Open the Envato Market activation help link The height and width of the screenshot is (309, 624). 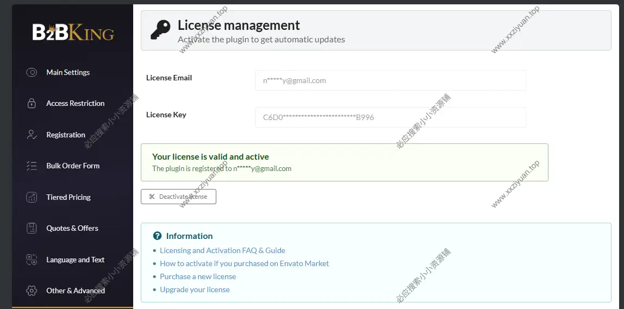[x=244, y=263]
